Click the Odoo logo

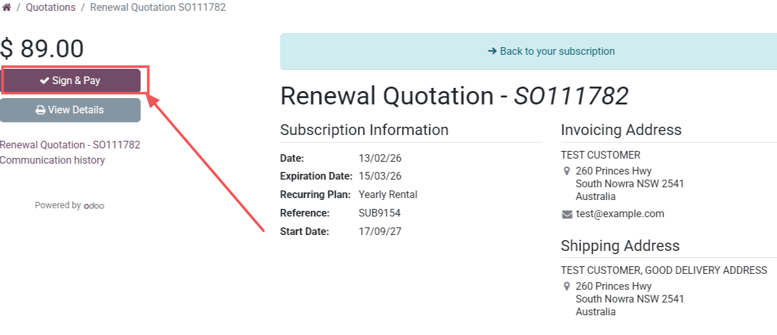pyautogui.click(x=94, y=206)
